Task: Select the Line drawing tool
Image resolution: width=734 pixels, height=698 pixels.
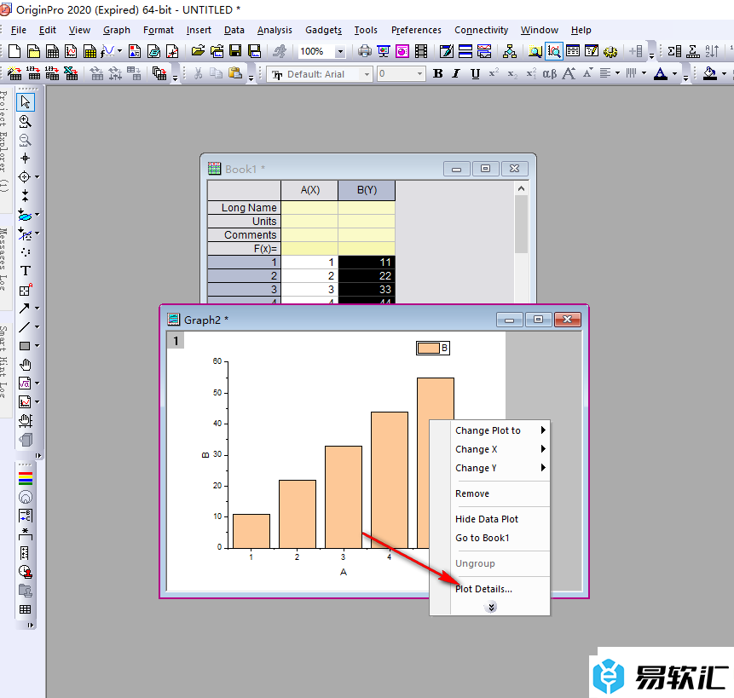Action: point(25,327)
